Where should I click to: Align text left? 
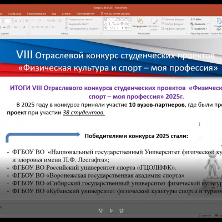[x=33, y=27]
